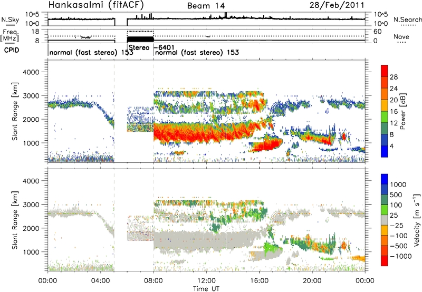Click the '60' Nave axis tick label
Screen dimensions: 422x292
pos(377,32)
